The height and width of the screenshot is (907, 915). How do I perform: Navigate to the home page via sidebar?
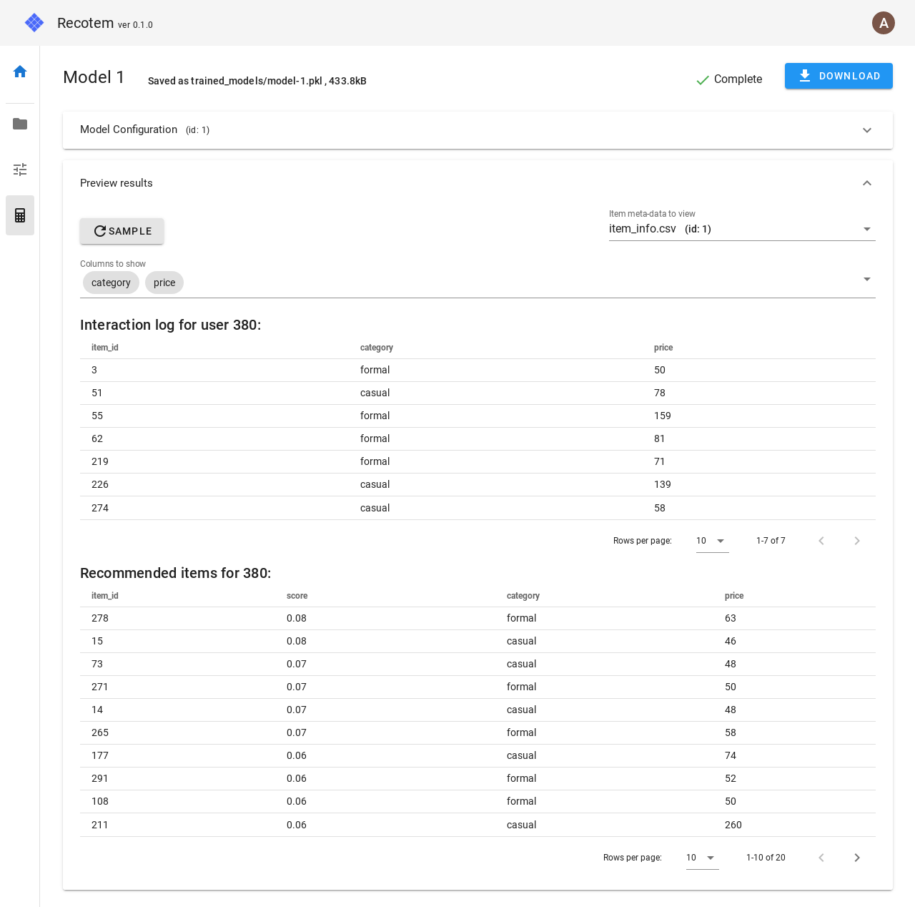(x=19, y=72)
